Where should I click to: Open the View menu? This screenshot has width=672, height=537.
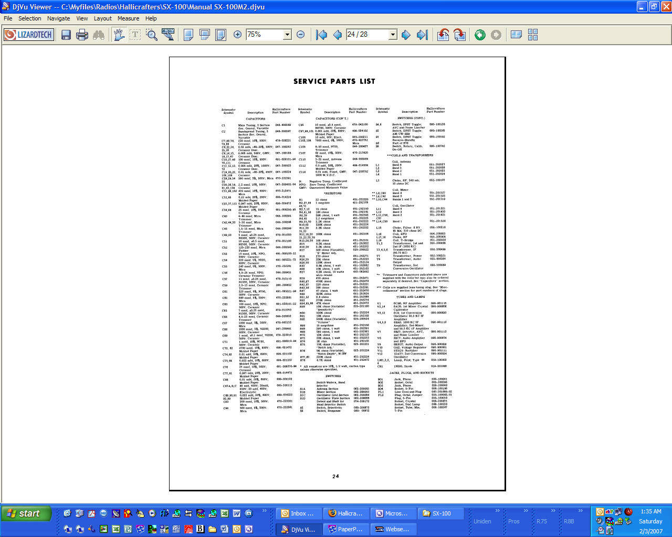pos(82,18)
